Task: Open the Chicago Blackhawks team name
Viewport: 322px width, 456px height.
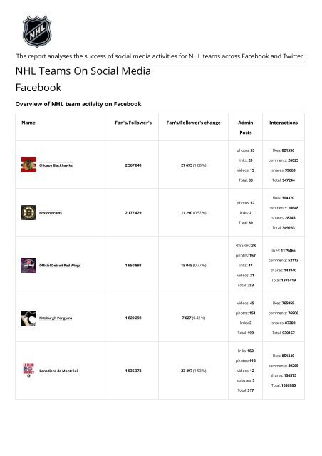Action: (56, 165)
